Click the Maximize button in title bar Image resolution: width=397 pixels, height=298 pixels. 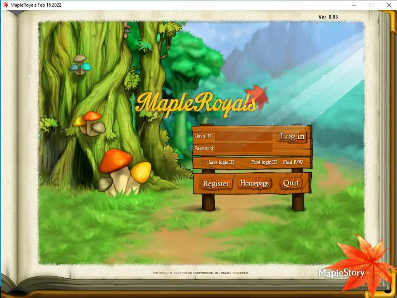click(x=371, y=5)
